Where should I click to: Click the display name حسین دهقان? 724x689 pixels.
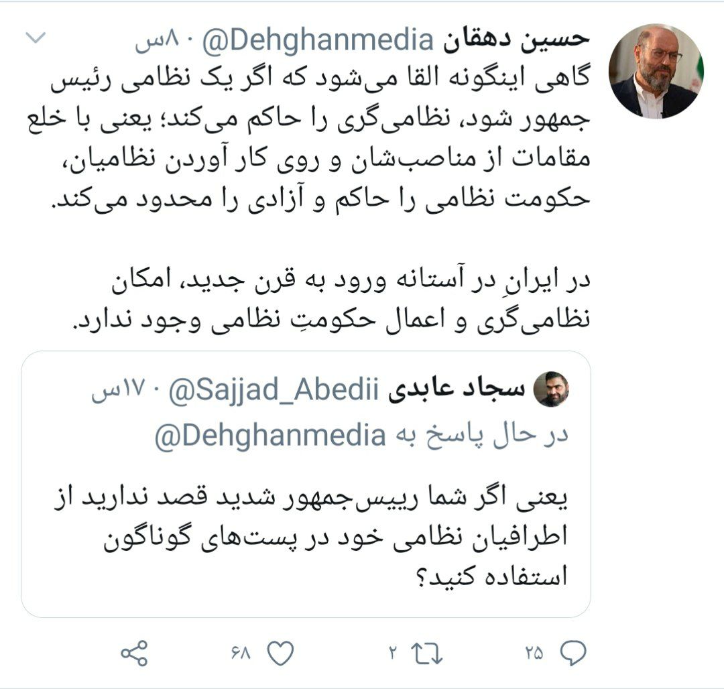coord(516,39)
